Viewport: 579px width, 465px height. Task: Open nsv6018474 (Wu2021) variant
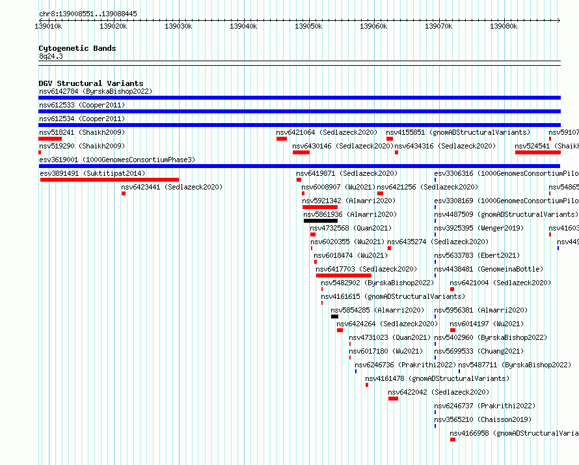[351, 255]
